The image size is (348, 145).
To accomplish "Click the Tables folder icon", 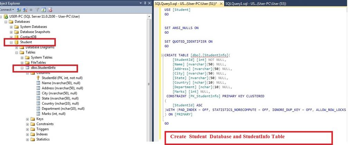I will [x=22, y=53].
